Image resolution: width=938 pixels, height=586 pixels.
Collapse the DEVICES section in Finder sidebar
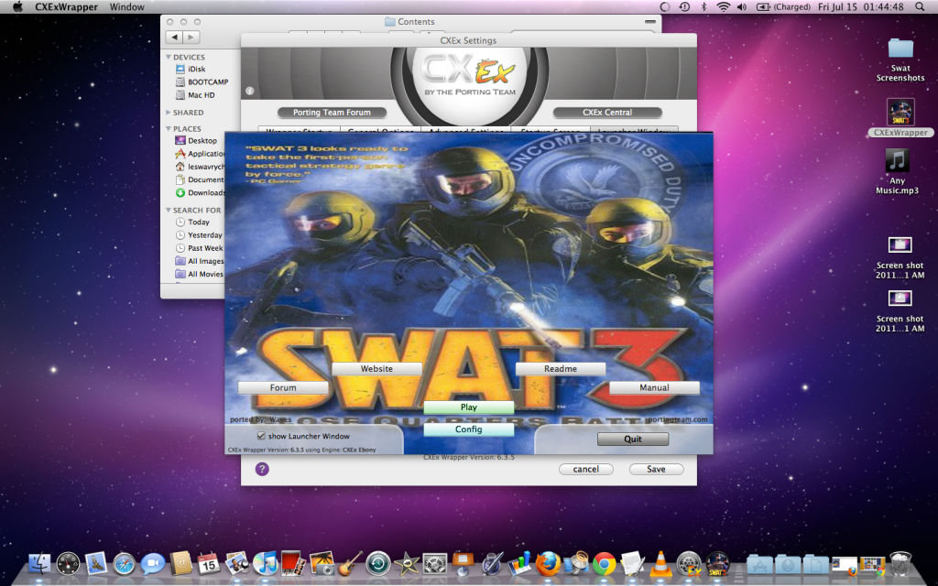169,57
